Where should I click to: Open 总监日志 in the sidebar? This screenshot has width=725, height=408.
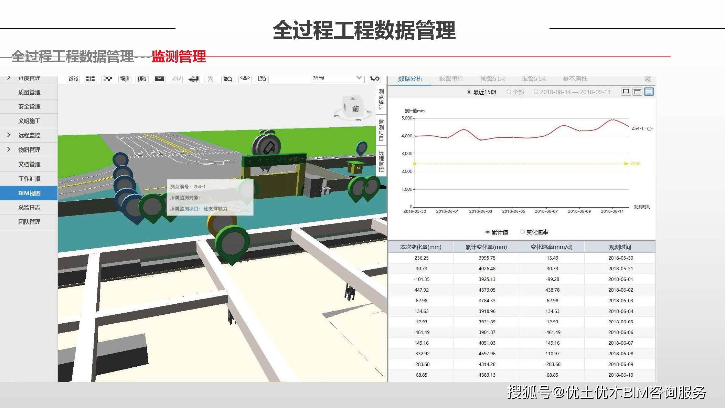(29, 208)
